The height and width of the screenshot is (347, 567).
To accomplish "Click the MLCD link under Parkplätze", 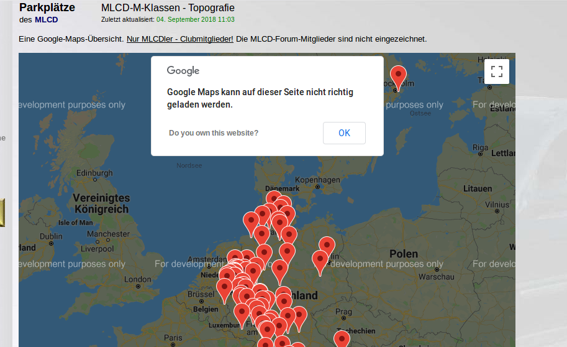I will pos(47,19).
